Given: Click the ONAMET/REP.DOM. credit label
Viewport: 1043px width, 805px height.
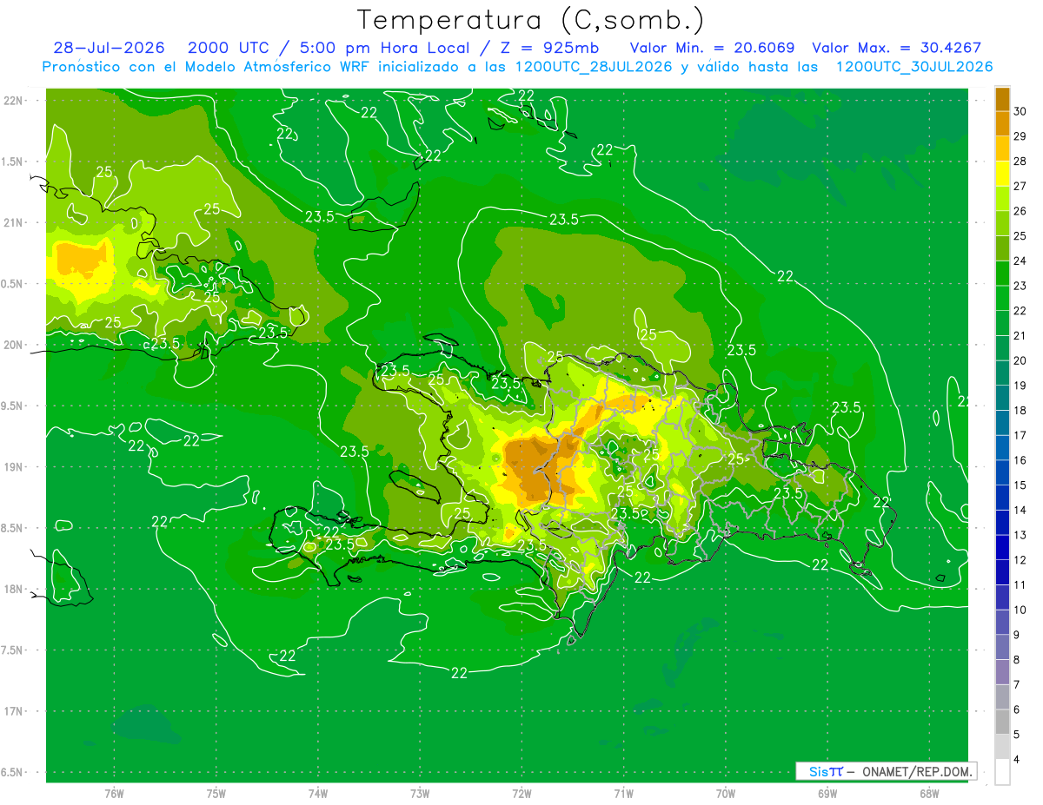Looking at the screenshot, I should tap(918, 771).
